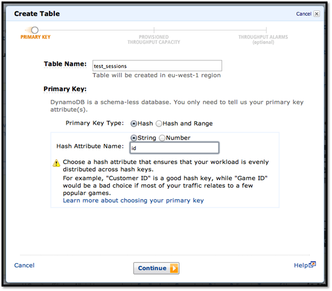Select the Hash primary key type radio
The width and height of the screenshot is (332, 291).
(x=134, y=123)
